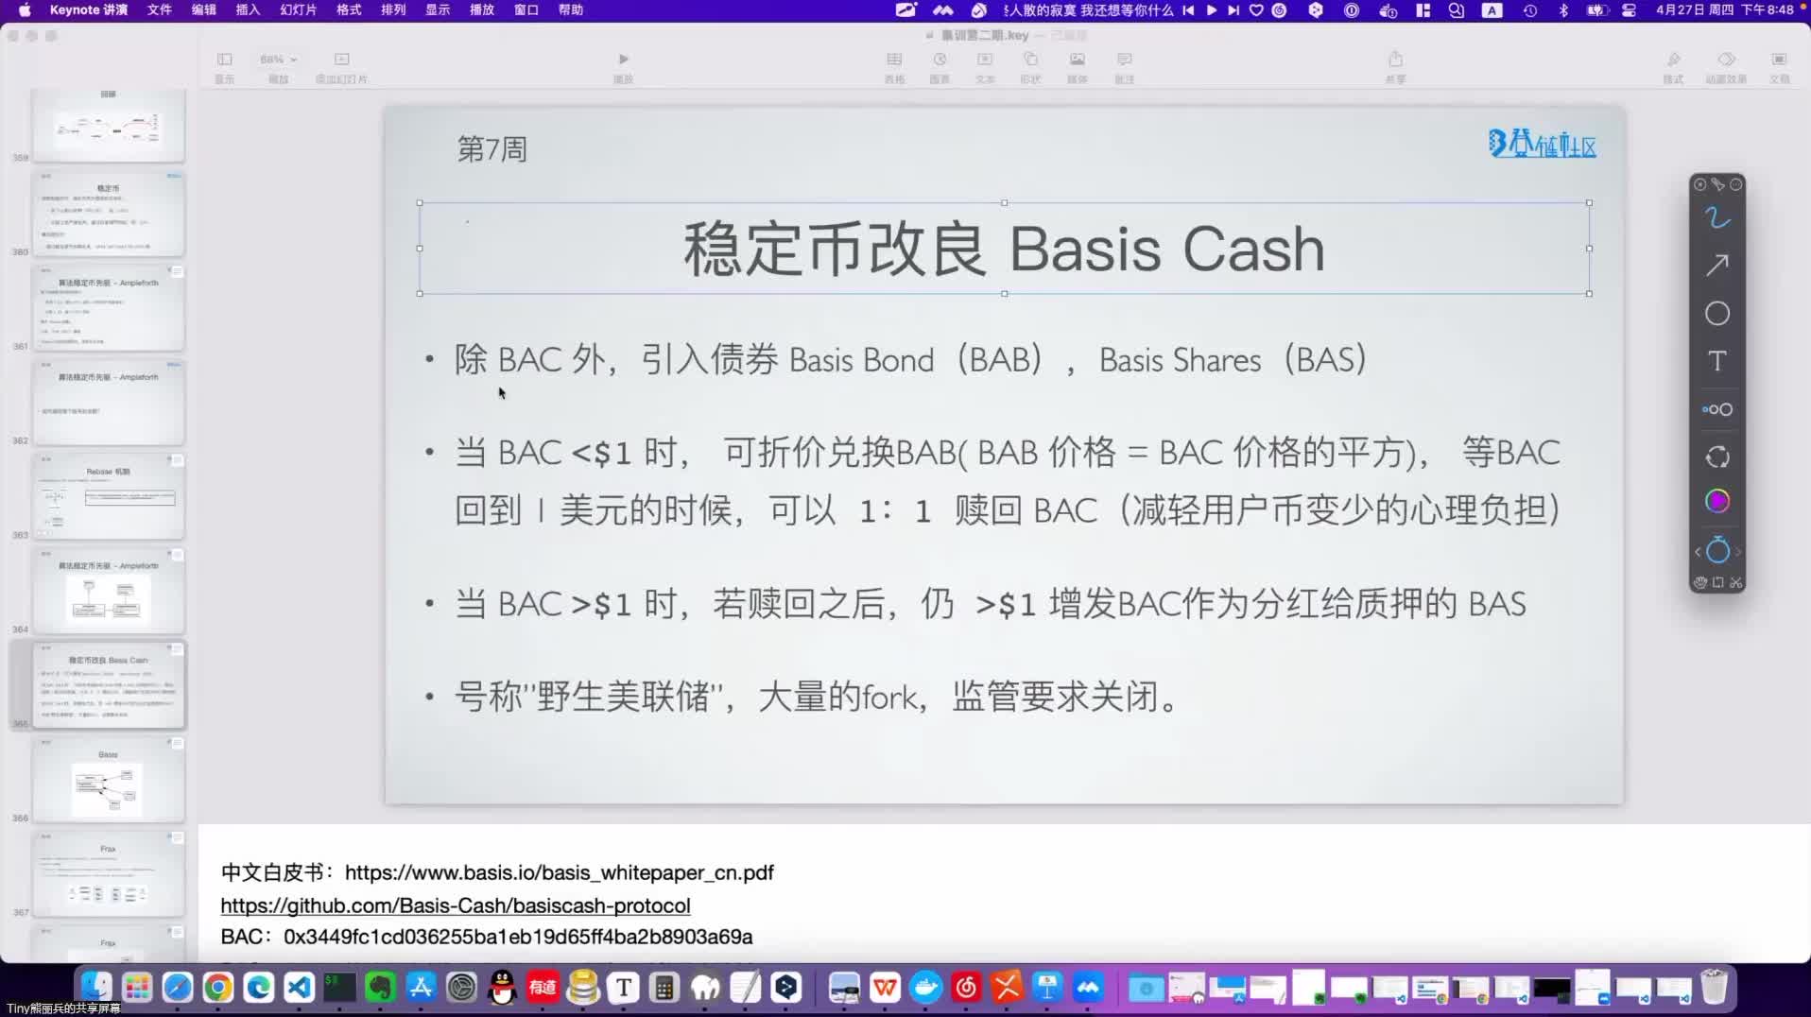
Task: Open Trash in the Dock
Action: pyautogui.click(x=1714, y=988)
